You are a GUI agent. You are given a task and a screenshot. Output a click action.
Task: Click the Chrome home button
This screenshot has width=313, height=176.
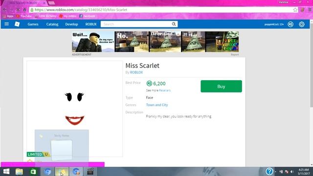tap(25, 10)
